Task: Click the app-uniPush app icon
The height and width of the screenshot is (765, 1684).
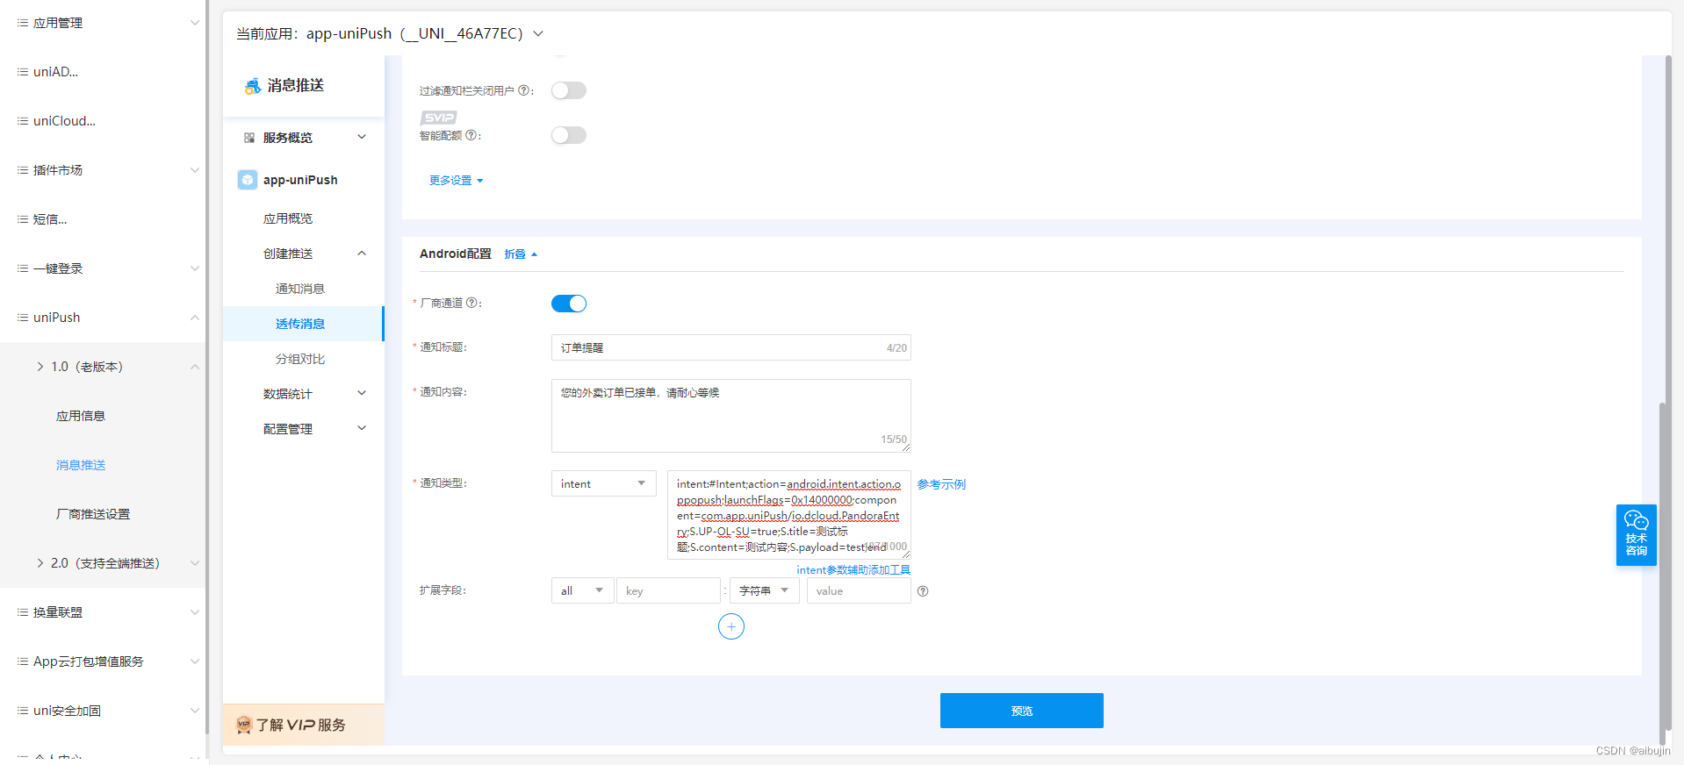Action: click(x=248, y=180)
